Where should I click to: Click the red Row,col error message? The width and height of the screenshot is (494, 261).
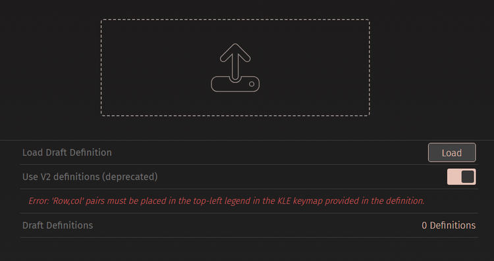pyautogui.click(x=227, y=201)
